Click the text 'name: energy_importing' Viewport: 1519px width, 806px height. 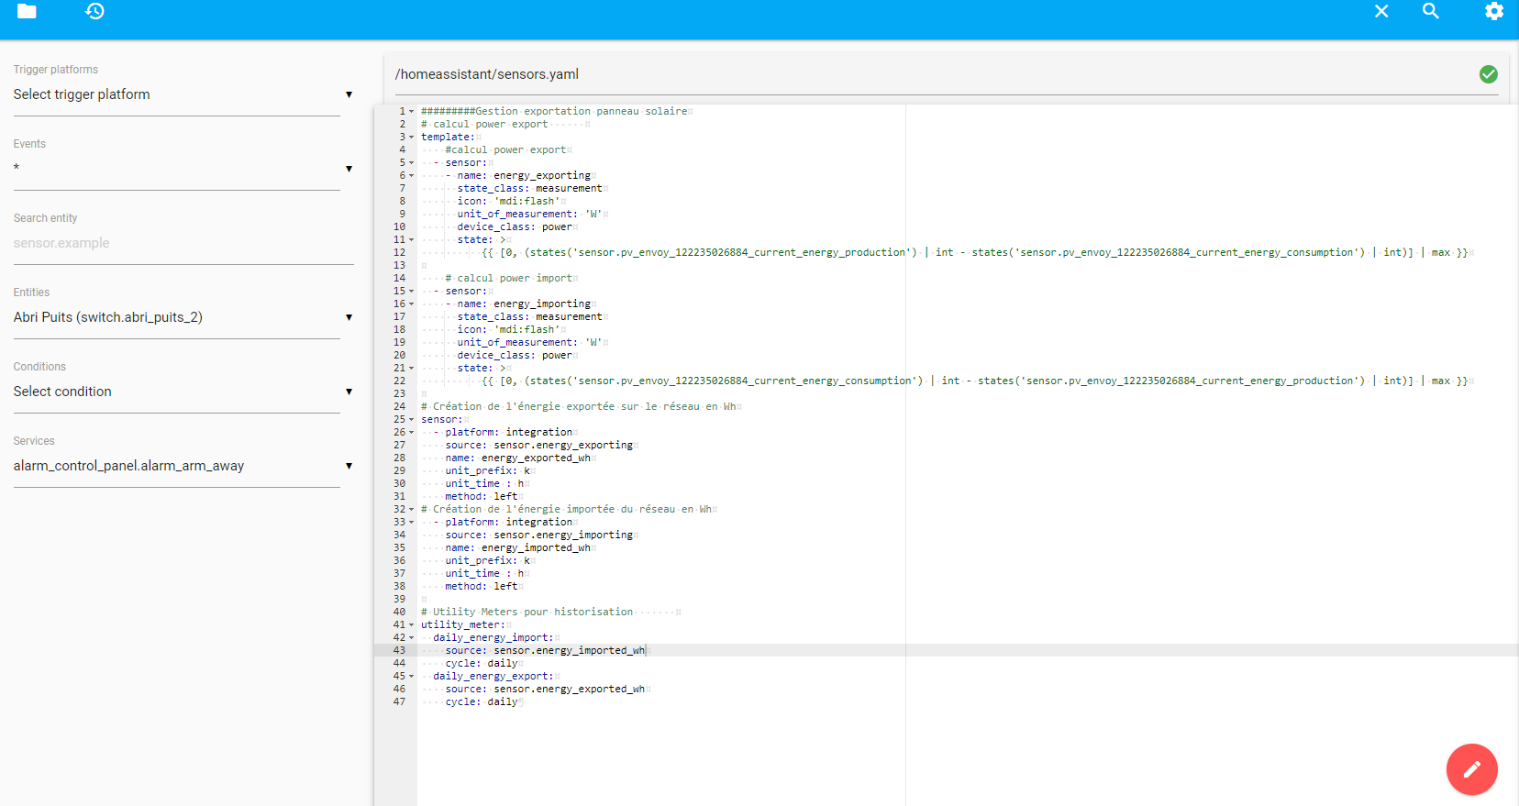point(524,304)
